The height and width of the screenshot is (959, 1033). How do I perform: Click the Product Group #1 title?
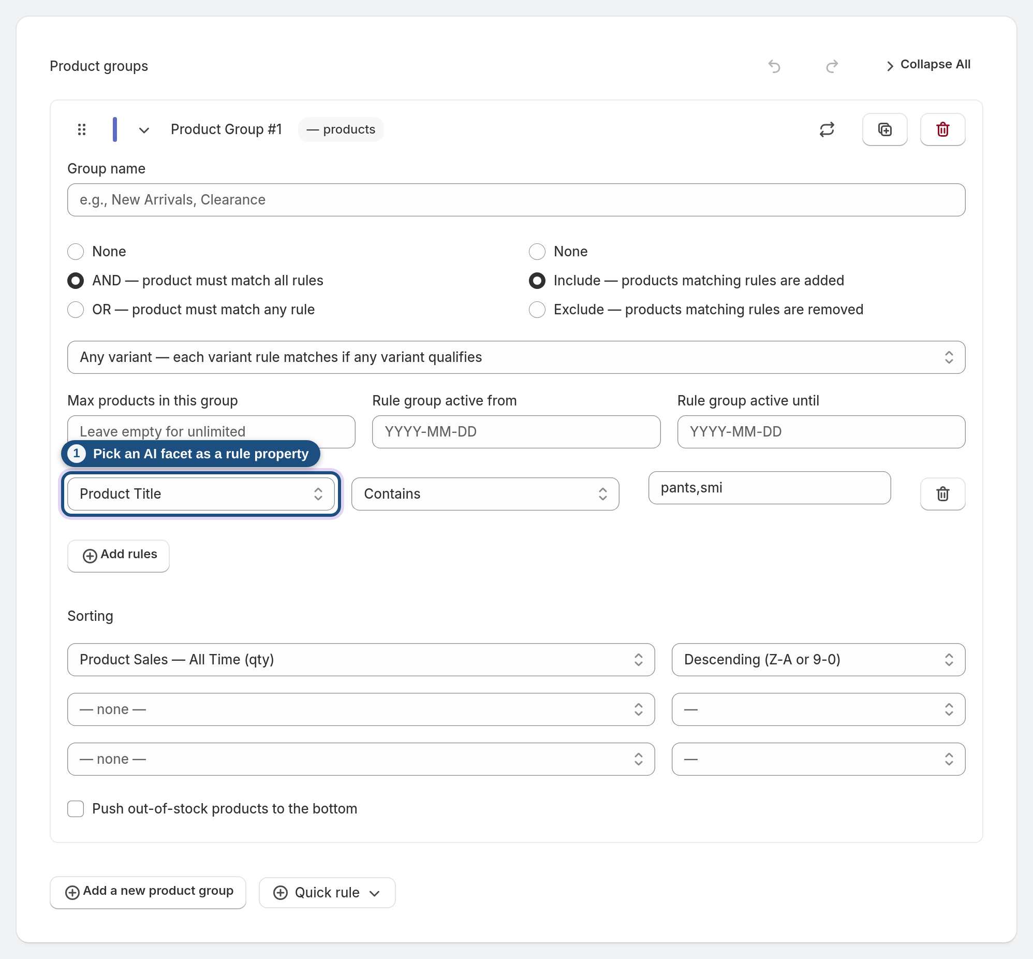tap(226, 129)
